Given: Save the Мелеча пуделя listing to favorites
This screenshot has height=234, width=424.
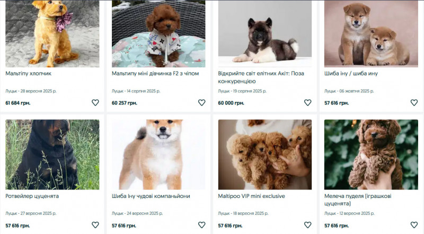Looking at the screenshot, I should coord(414,225).
